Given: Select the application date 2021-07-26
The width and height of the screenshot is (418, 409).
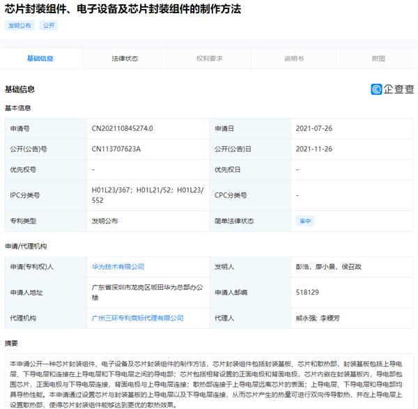Looking at the screenshot, I should click(x=313, y=129).
